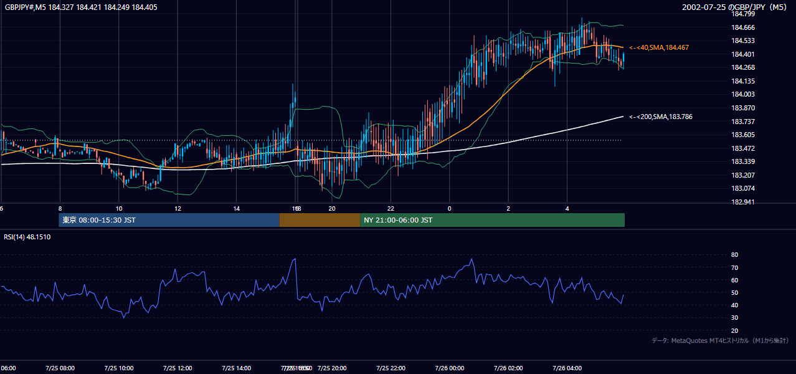The image size is (796, 374).
Task: Click the 183.207 price axis label
Action: point(742,175)
